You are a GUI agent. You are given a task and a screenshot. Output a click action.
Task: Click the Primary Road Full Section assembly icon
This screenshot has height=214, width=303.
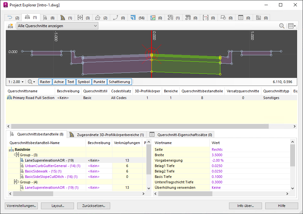(x=9, y=98)
